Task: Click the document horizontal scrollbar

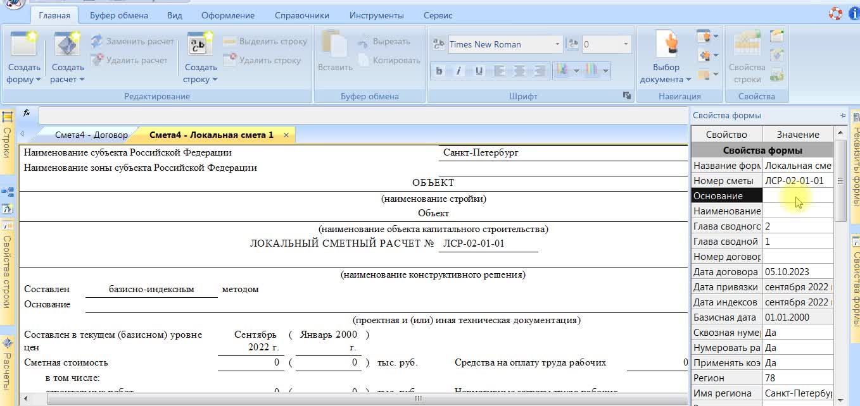Action: click(x=417, y=399)
